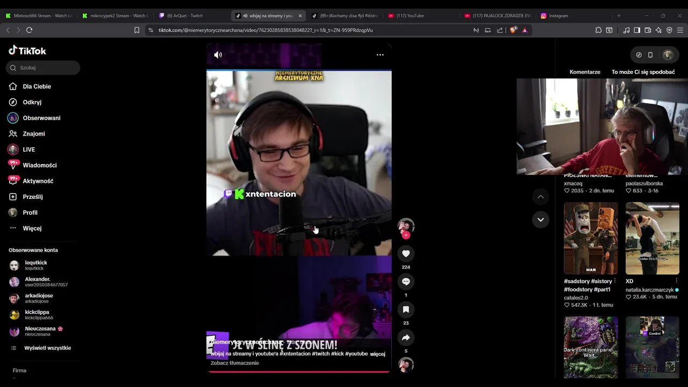Open options for the XD video
This screenshot has height=387, width=688.
677,281
